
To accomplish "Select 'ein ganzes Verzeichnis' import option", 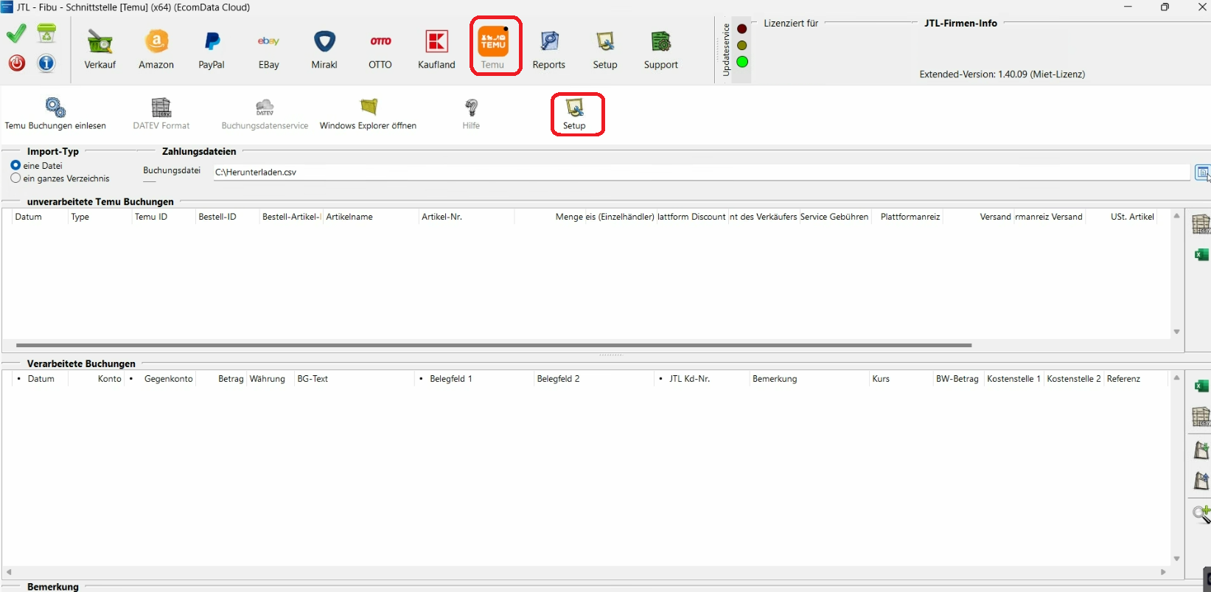I will (x=15, y=178).
